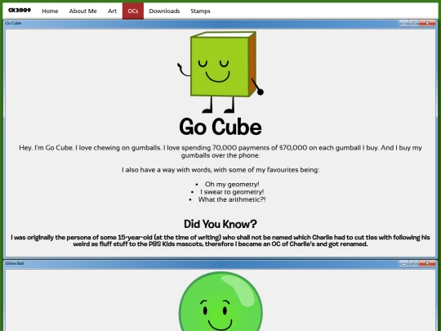Click the Go Cube character image
The height and width of the screenshot is (331, 441).
pos(220,72)
